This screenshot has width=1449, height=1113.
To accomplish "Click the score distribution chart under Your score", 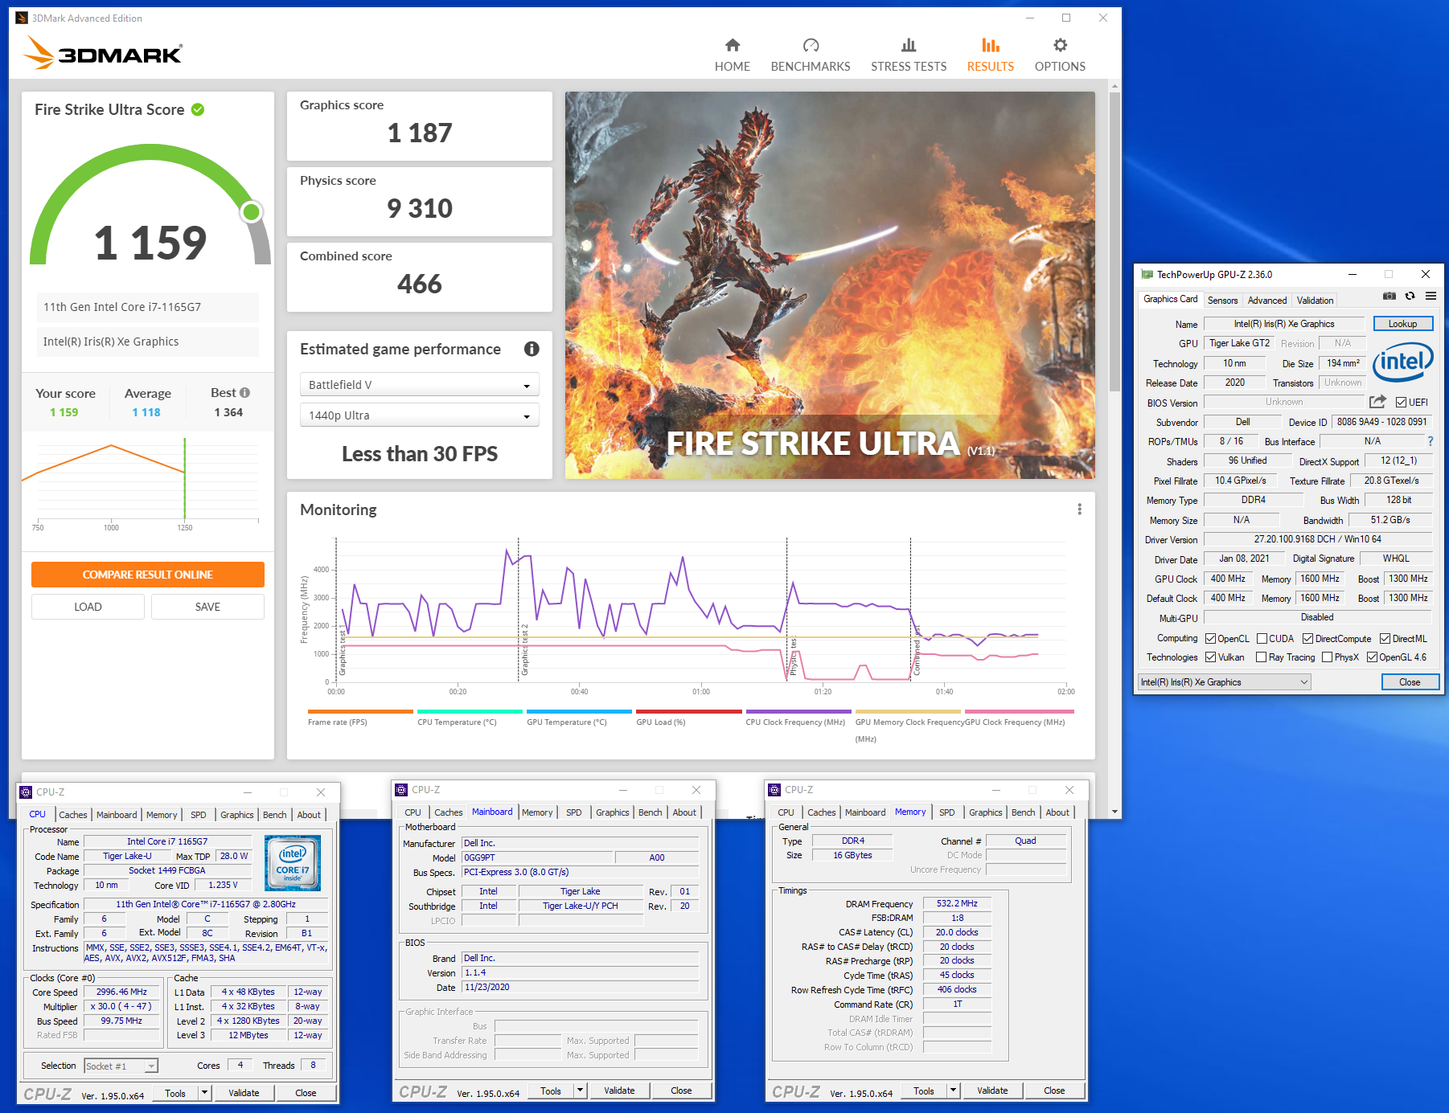I will pyautogui.click(x=147, y=482).
